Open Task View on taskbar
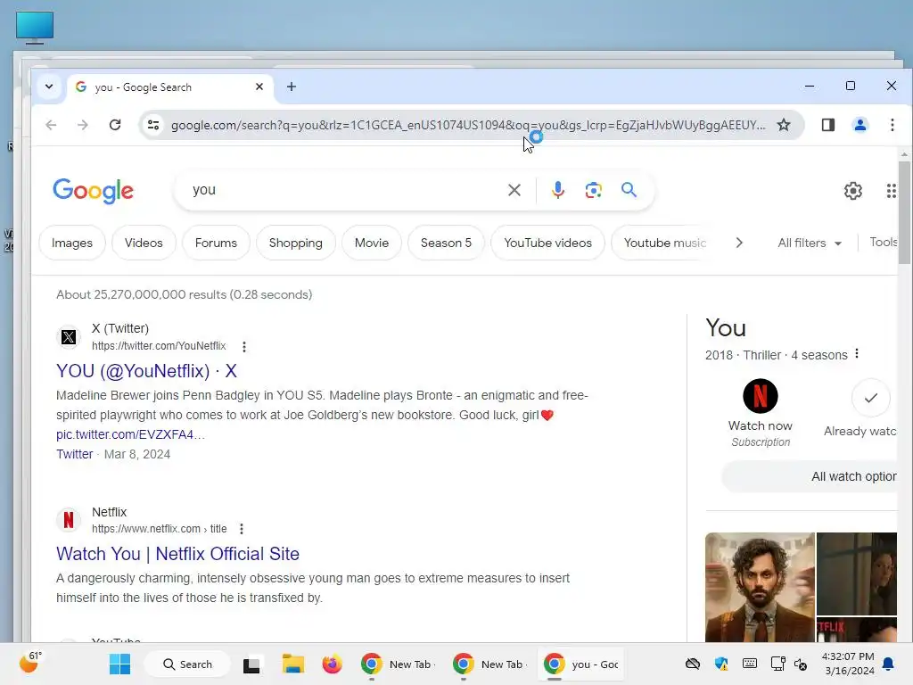 click(251, 664)
